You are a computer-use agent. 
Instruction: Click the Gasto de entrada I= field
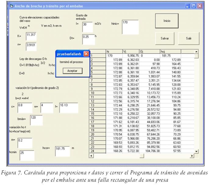87,27
